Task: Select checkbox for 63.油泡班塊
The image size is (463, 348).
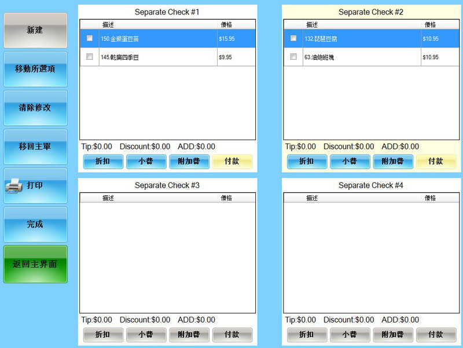Action: (x=293, y=57)
